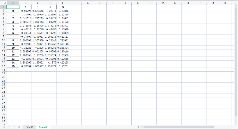238x129 pixels.
Task: Go to previous sheet tab arrow
Action: [x=9, y=127]
